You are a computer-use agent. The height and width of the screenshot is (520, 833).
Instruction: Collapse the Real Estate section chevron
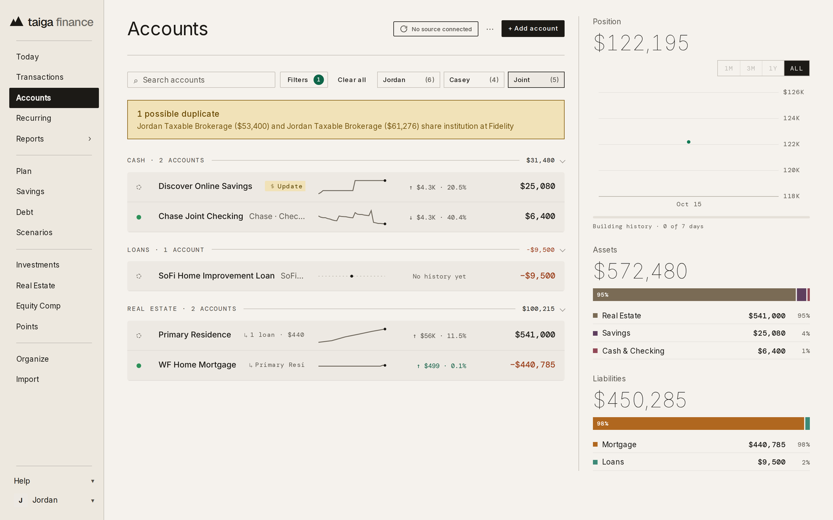tap(562, 310)
